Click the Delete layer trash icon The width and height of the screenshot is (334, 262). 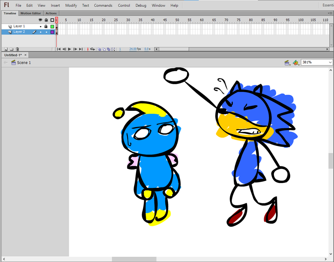pos(17,49)
